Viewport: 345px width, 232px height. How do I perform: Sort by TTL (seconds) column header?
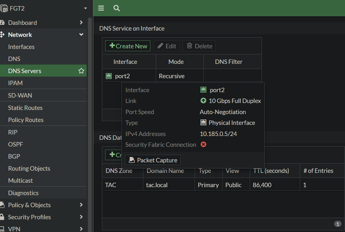(x=271, y=171)
